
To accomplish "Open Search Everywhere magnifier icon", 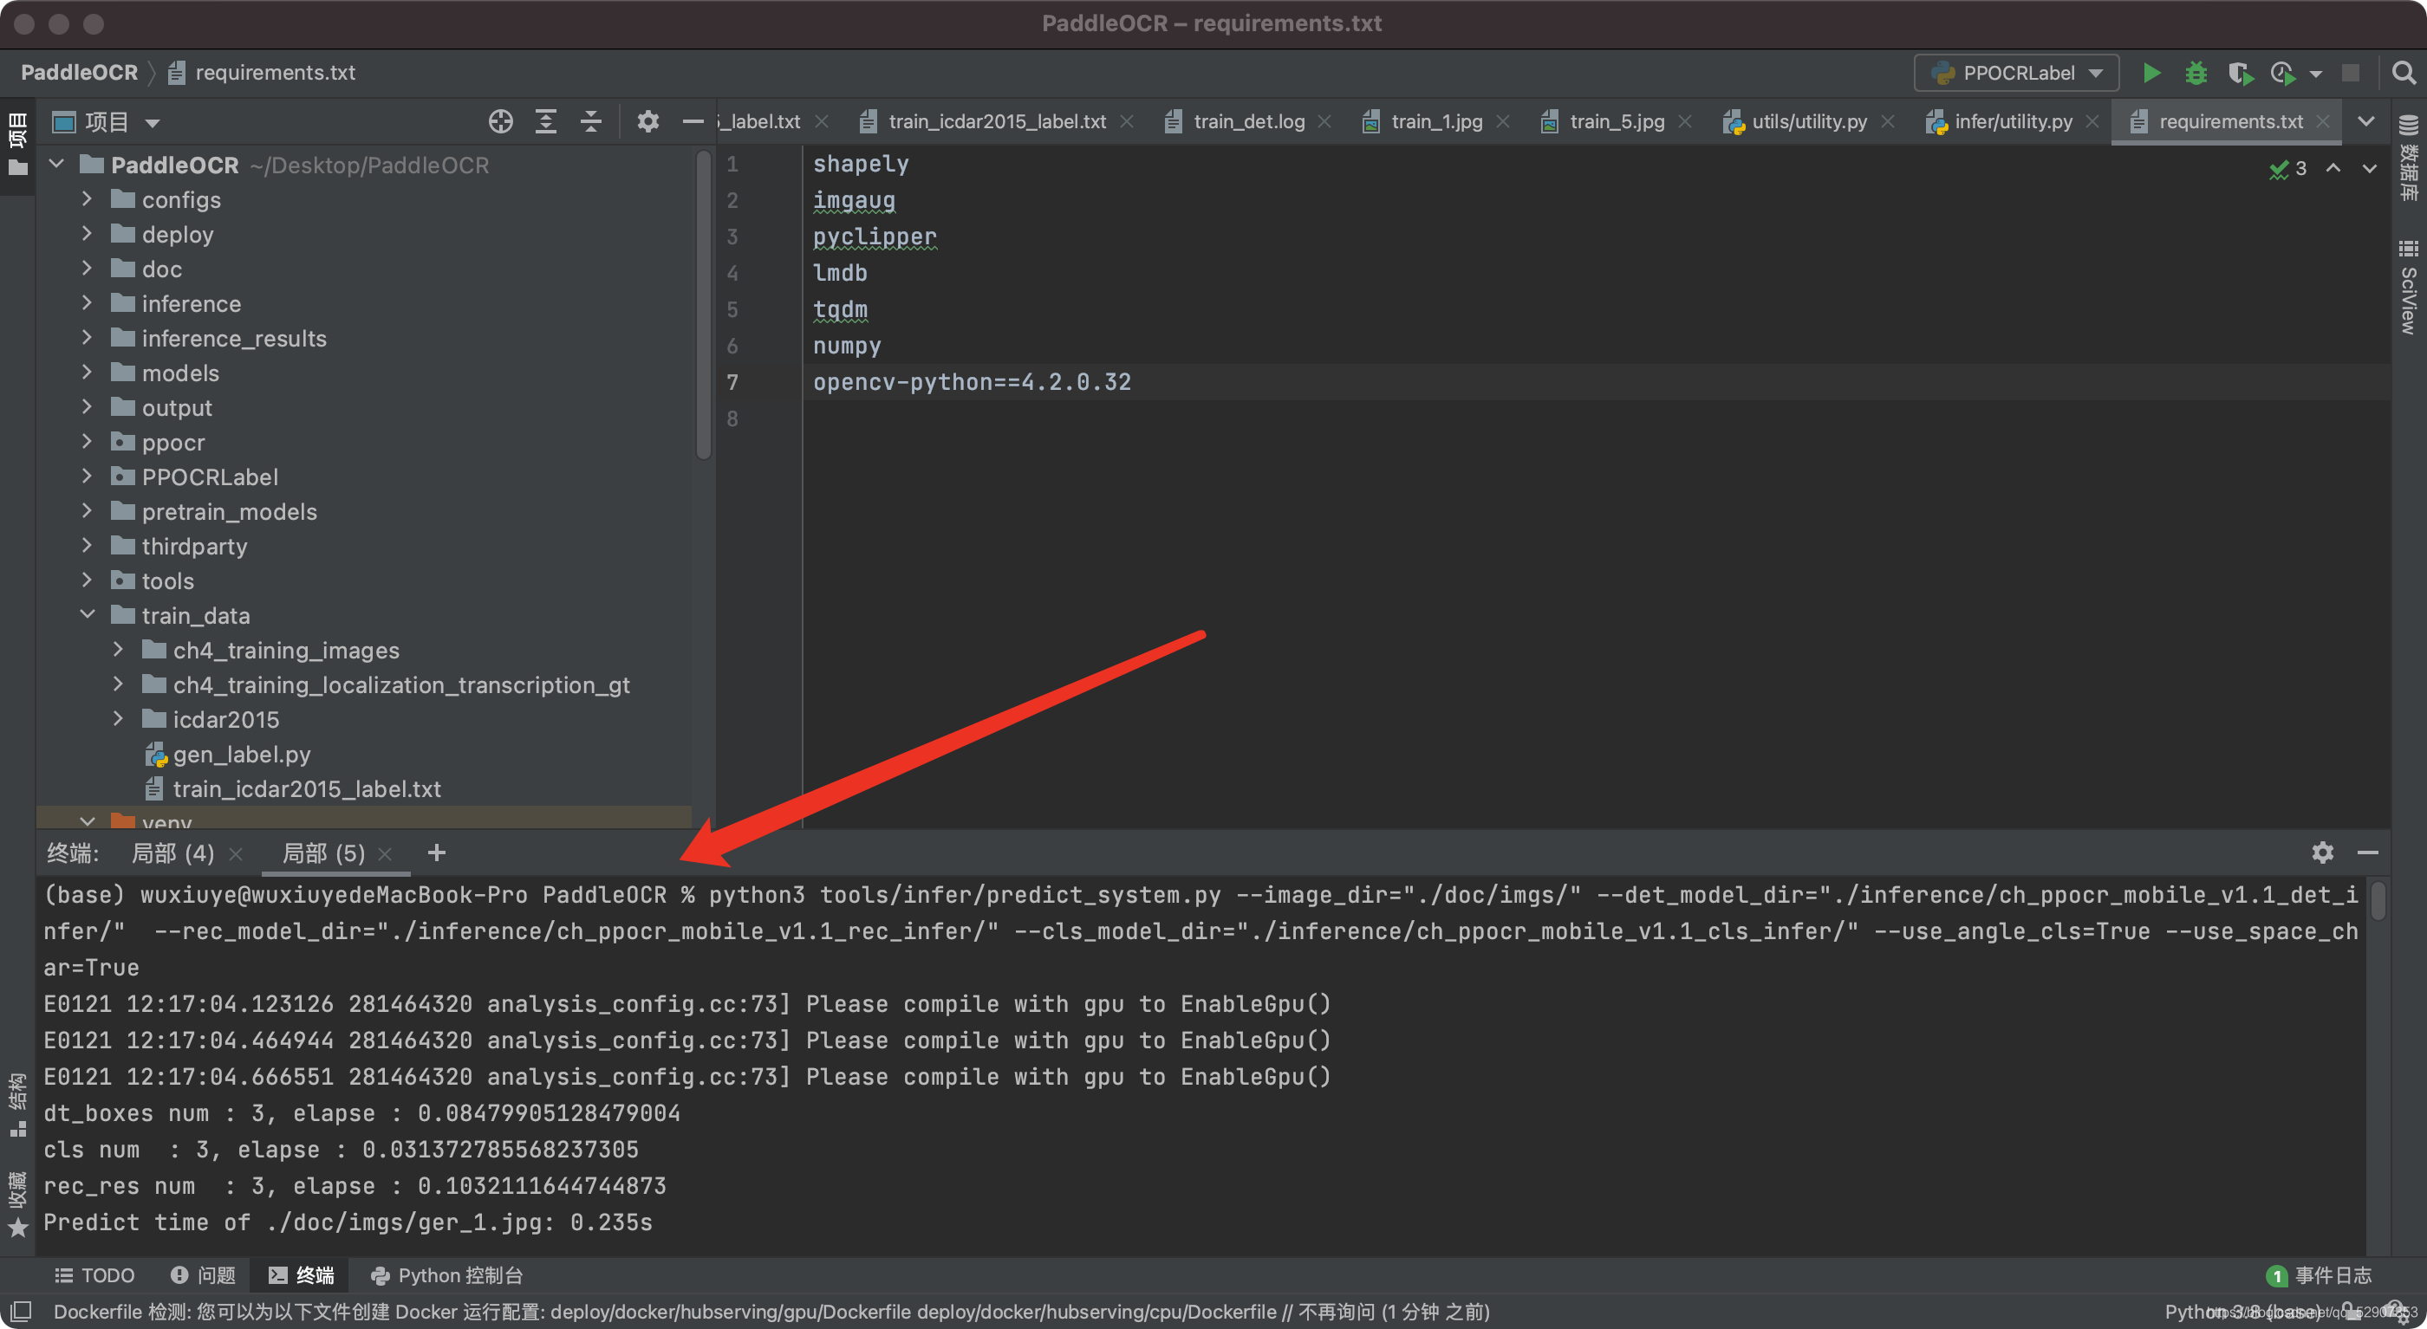I will (2403, 73).
